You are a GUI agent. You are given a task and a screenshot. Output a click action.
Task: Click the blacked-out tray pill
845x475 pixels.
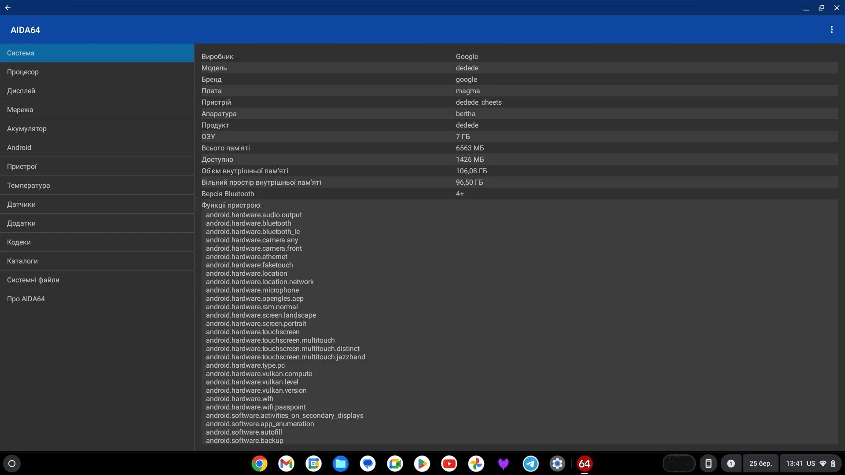(679, 464)
